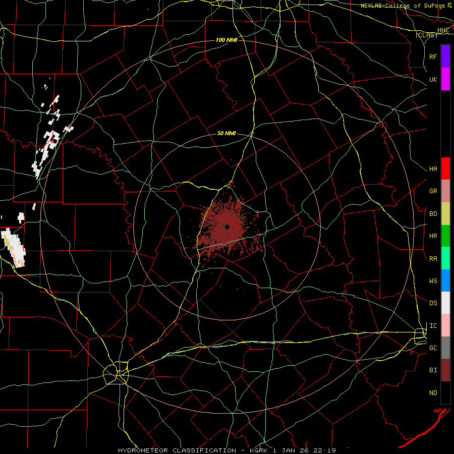Click the 'ND' legend label
The height and width of the screenshot is (454, 454).
(433, 392)
